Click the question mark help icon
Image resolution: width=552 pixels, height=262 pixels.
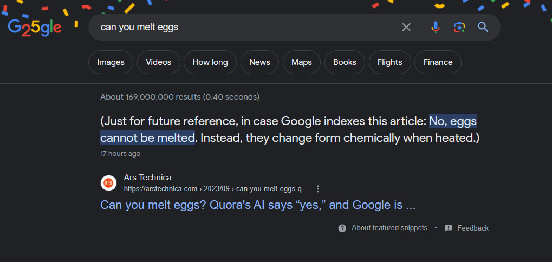(x=342, y=228)
